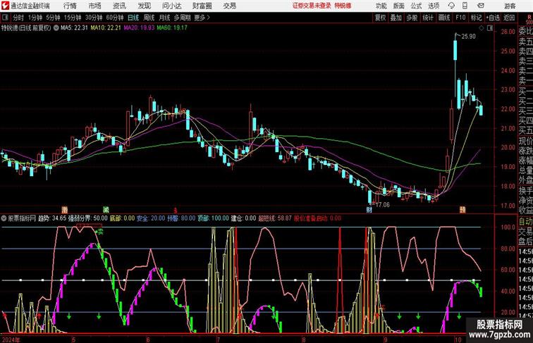Open the 财富圈 menu
This screenshot has height=343, width=533.
(x=202, y=6)
